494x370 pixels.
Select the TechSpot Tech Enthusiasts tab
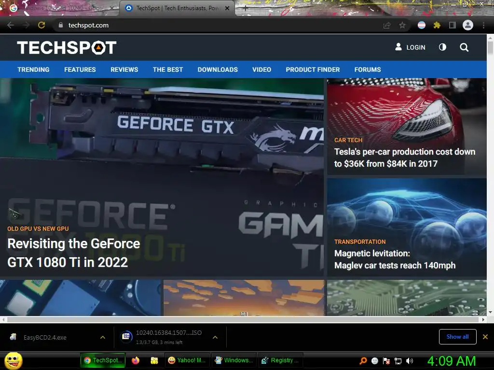click(177, 8)
